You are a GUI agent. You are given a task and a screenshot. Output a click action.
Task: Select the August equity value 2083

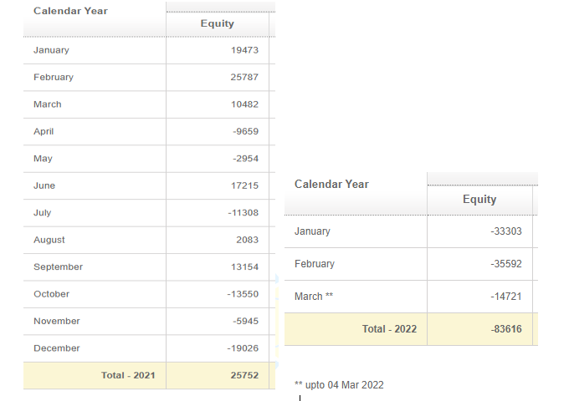[x=248, y=240]
